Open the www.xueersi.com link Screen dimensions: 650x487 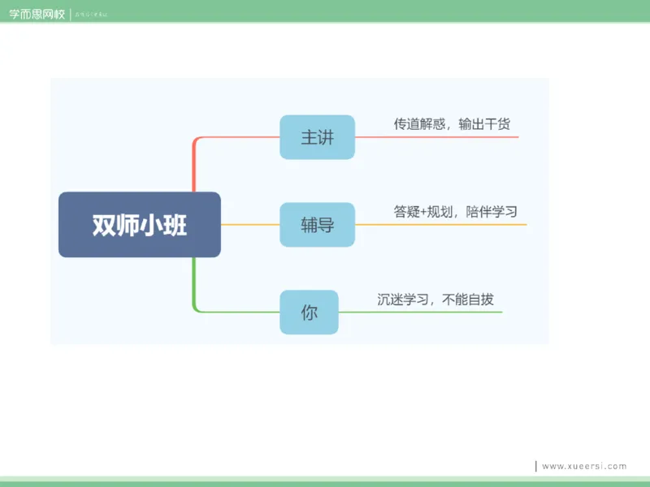[x=584, y=466]
